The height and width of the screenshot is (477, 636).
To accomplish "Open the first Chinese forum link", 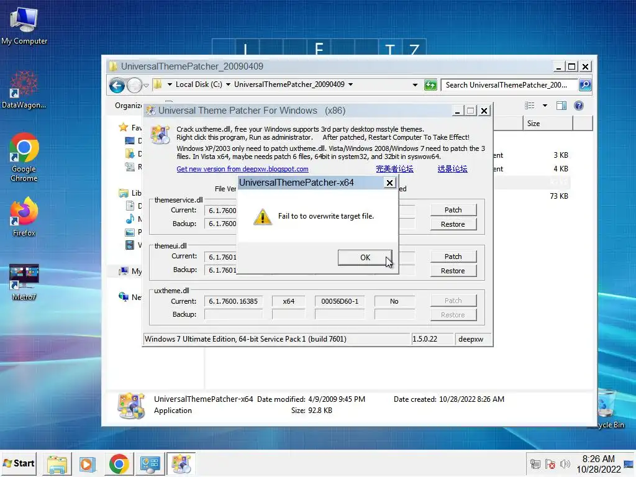I will [x=394, y=169].
